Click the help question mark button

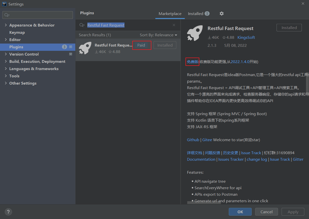point(8,212)
